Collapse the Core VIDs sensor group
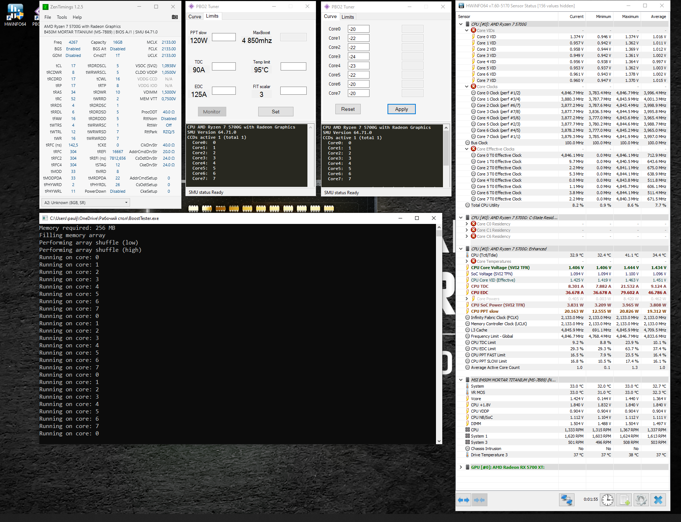This screenshot has width=681, height=522. (x=467, y=30)
